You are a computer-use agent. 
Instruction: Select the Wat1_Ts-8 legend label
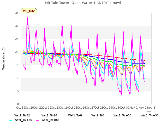pyautogui.click(x=75, y=115)
